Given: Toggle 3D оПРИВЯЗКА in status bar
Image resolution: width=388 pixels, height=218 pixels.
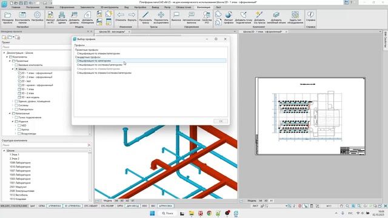Looking at the screenshot, I should pos(73,206).
